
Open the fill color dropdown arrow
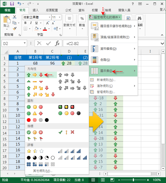40,29
